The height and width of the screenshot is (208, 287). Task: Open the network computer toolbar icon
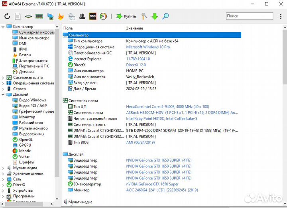point(50,16)
